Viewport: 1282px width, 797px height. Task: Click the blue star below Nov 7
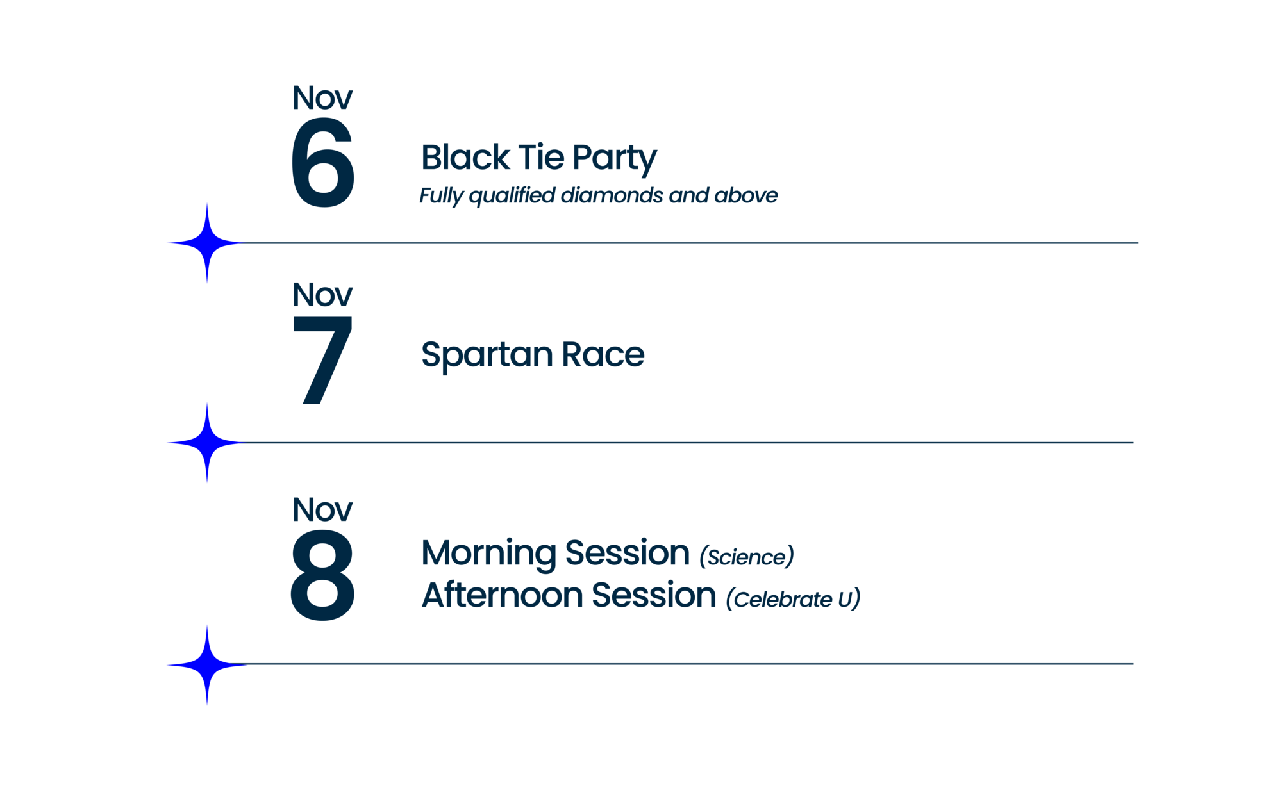point(206,442)
